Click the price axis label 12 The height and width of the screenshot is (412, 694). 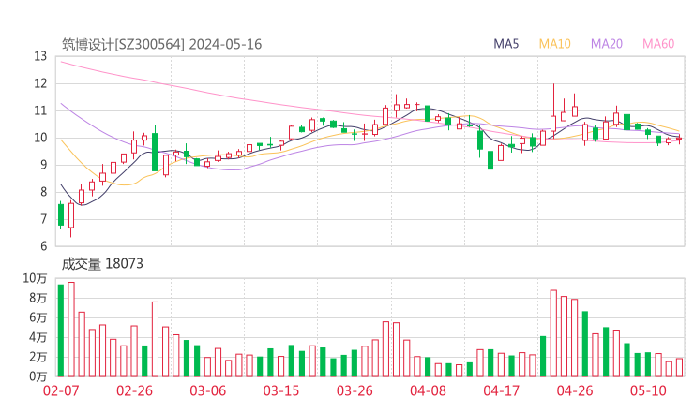[40, 83]
